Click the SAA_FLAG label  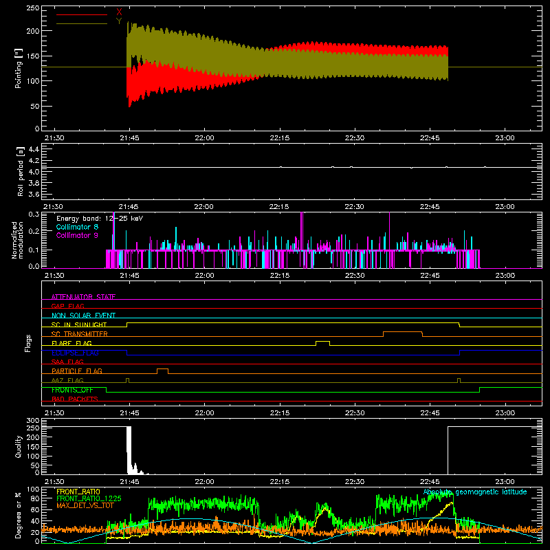67,362
